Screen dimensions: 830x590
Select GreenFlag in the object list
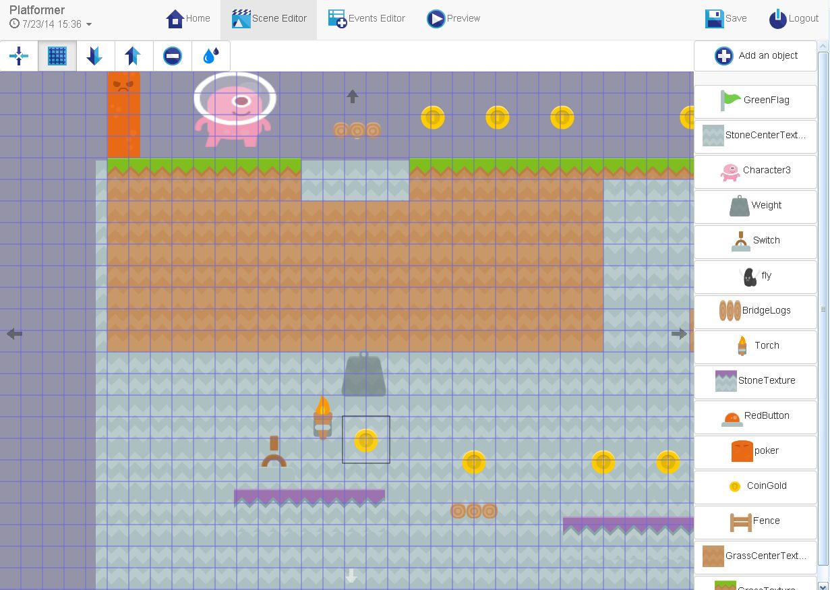(x=755, y=100)
